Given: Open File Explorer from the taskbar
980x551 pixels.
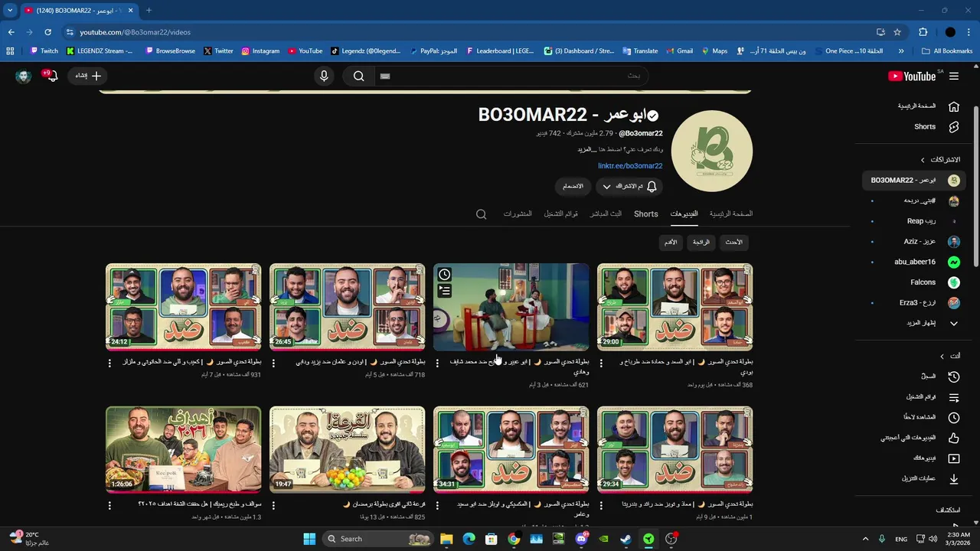Looking at the screenshot, I should coord(446,539).
